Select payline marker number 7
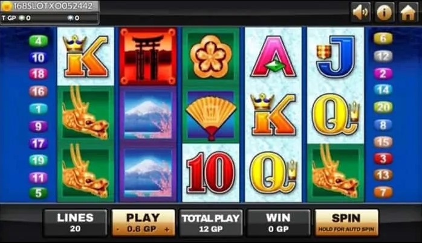 (x=383, y=192)
